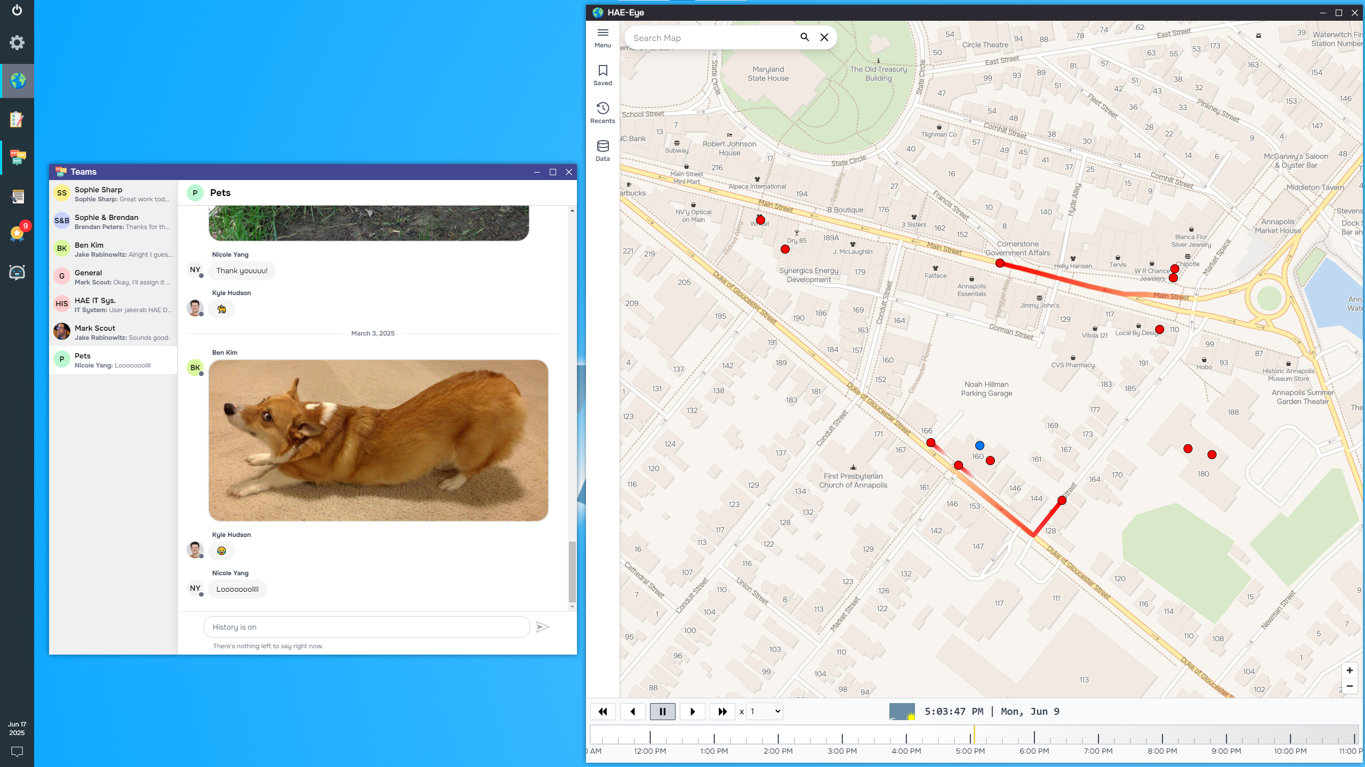This screenshot has width=1365, height=767.
Task: Click the blue dot marker near 160
Action: pos(979,445)
